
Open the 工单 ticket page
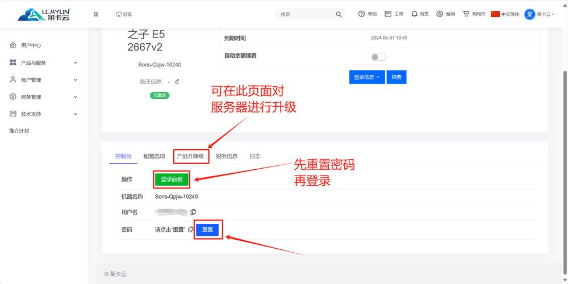pos(394,14)
